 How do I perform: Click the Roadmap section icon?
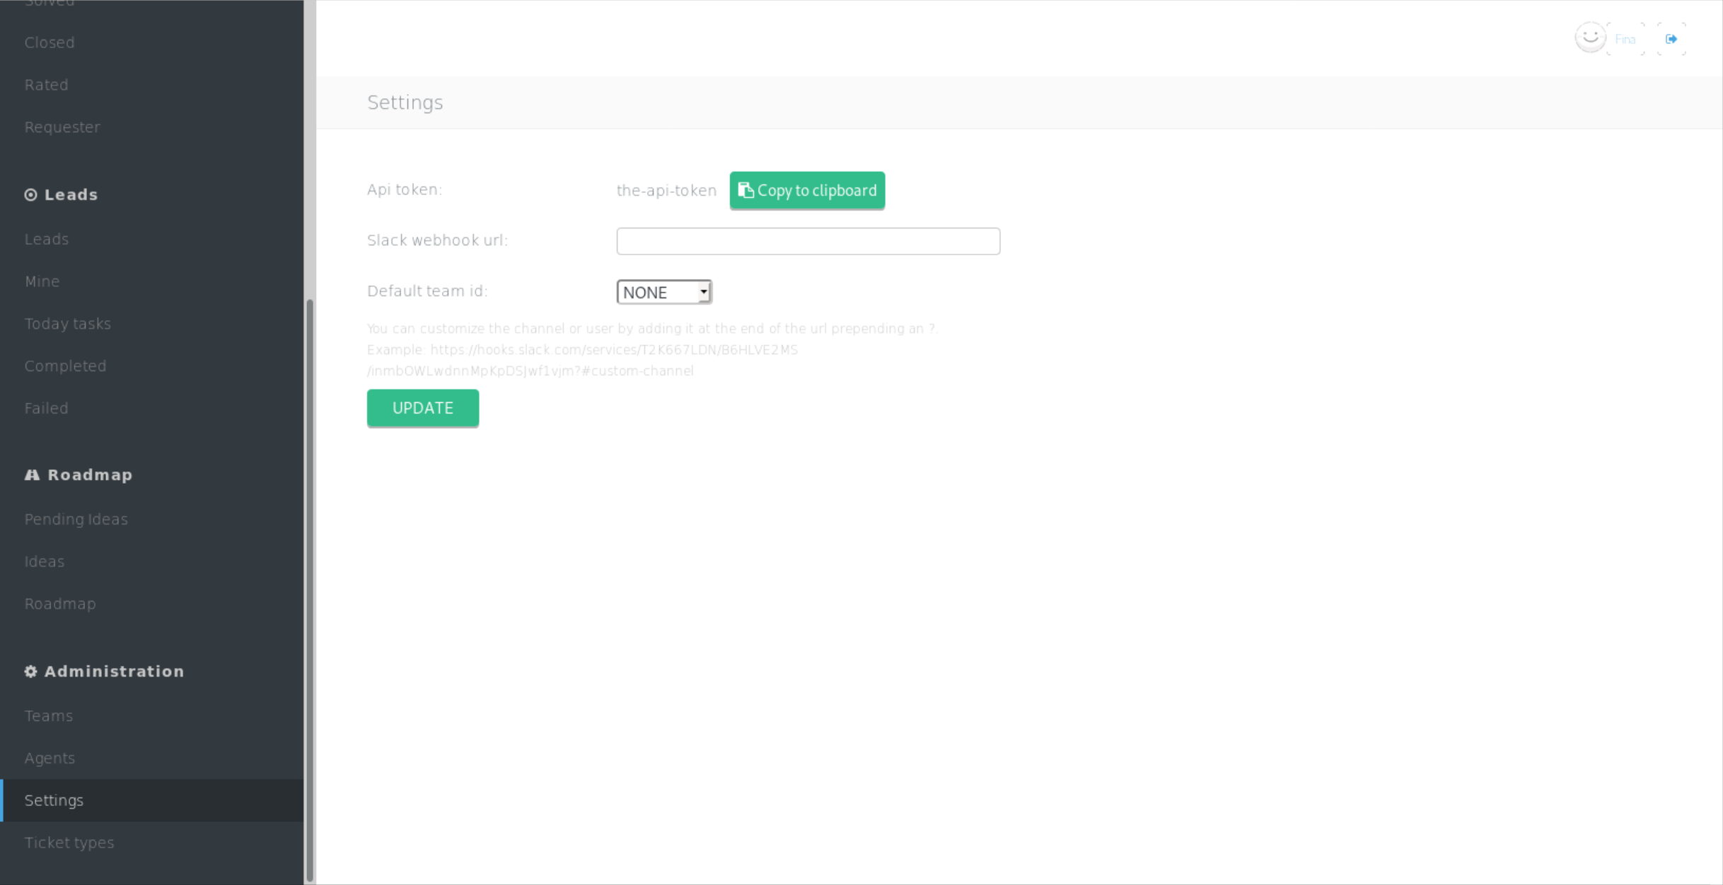(x=32, y=474)
